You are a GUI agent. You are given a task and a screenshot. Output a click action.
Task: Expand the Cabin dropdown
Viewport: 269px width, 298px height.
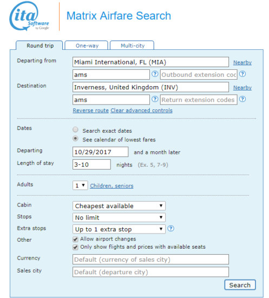(119, 206)
